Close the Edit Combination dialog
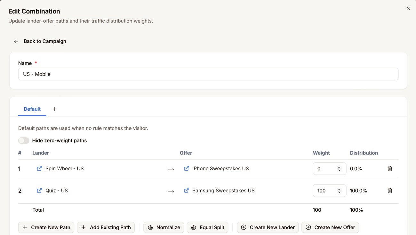This screenshot has width=416, height=235. click(x=408, y=8)
